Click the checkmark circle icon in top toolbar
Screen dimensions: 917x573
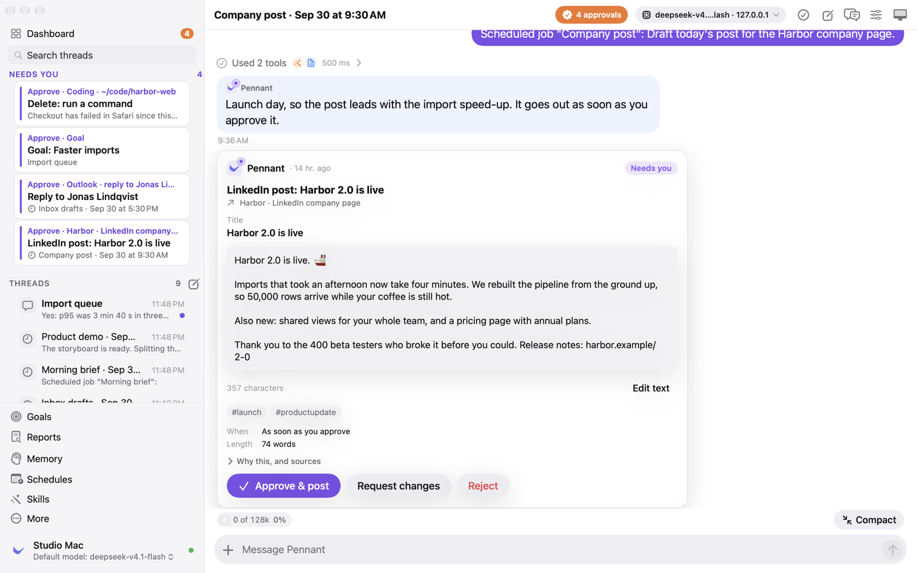pos(804,15)
